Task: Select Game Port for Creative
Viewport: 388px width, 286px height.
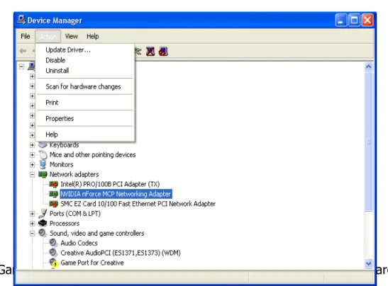Action: click(92, 263)
